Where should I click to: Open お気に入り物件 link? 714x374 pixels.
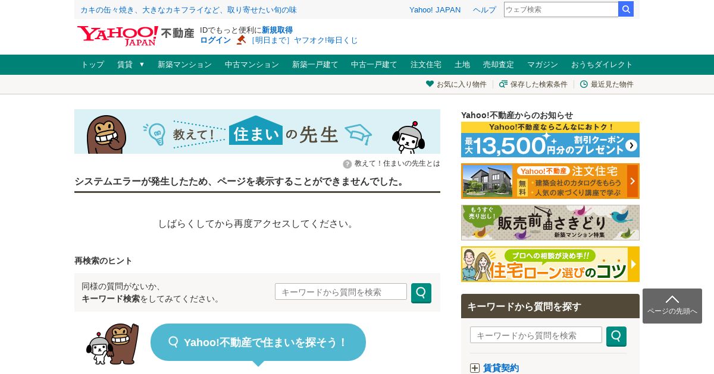462,84
